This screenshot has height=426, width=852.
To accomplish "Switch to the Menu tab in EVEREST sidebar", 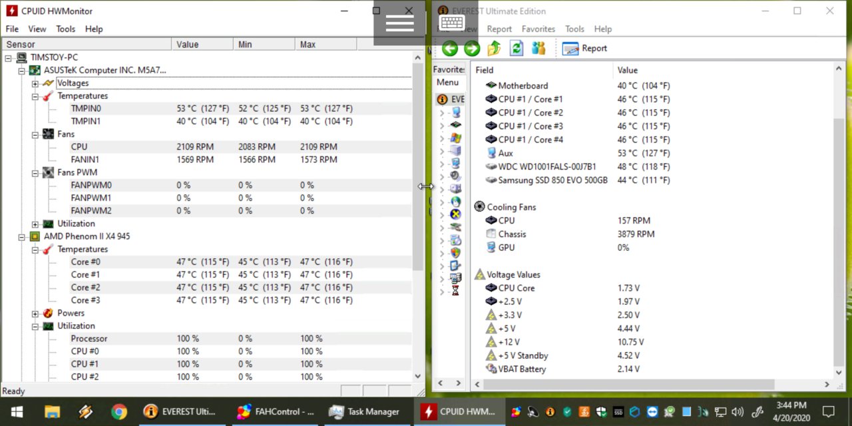I will coord(447,83).
